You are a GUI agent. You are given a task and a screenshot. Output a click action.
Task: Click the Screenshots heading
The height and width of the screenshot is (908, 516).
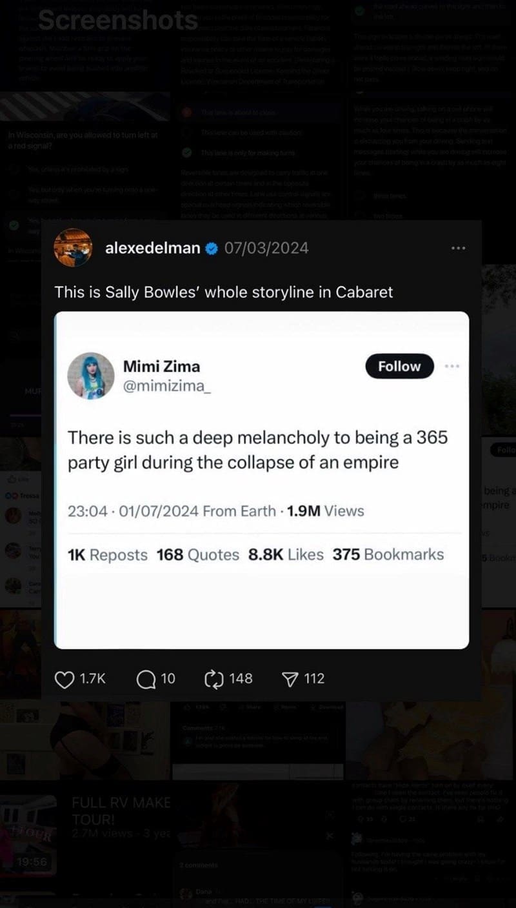(117, 20)
